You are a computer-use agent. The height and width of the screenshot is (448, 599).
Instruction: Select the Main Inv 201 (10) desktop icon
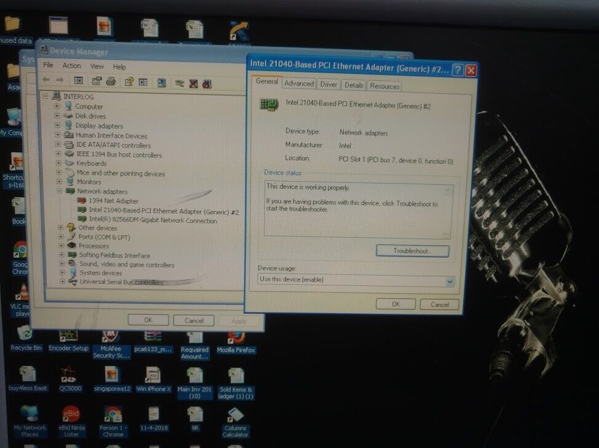194,383
